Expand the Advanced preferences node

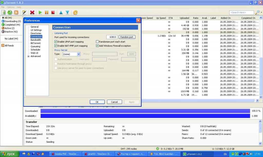pos(29,56)
